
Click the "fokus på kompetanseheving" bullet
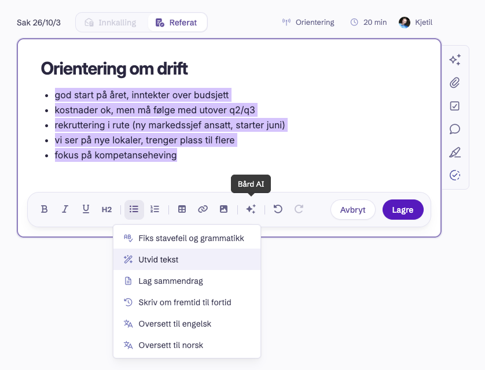pos(116,155)
